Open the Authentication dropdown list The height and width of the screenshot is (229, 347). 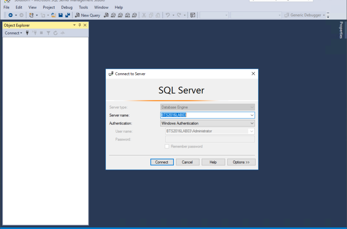(207, 123)
